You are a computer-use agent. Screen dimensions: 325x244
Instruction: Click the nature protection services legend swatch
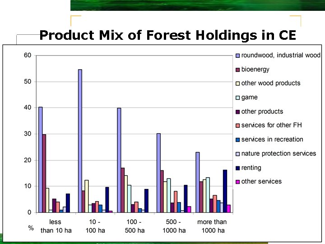click(238, 154)
